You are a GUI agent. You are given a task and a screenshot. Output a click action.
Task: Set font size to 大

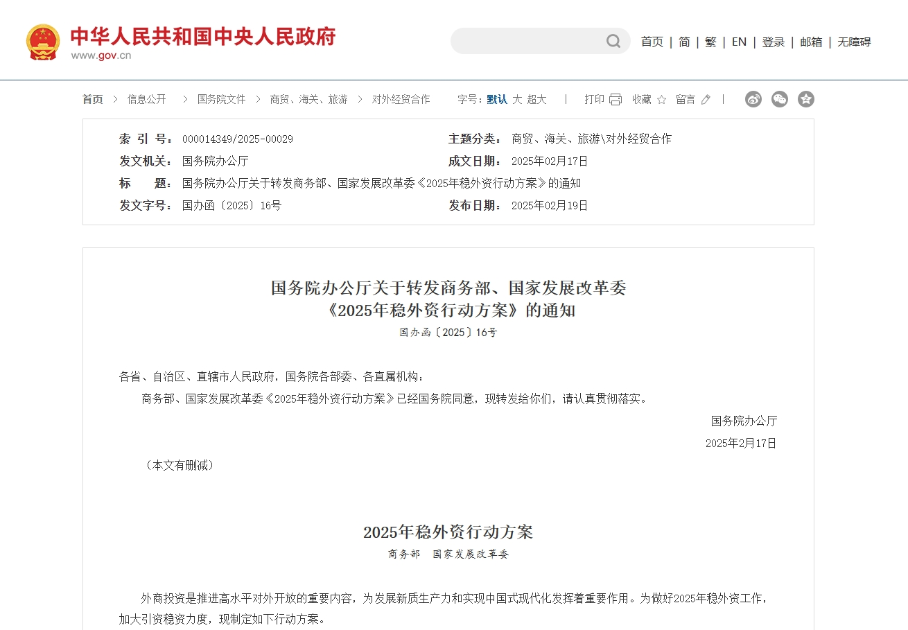pyautogui.click(x=517, y=99)
